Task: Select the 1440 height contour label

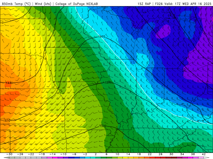Action: click(x=9, y=83)
